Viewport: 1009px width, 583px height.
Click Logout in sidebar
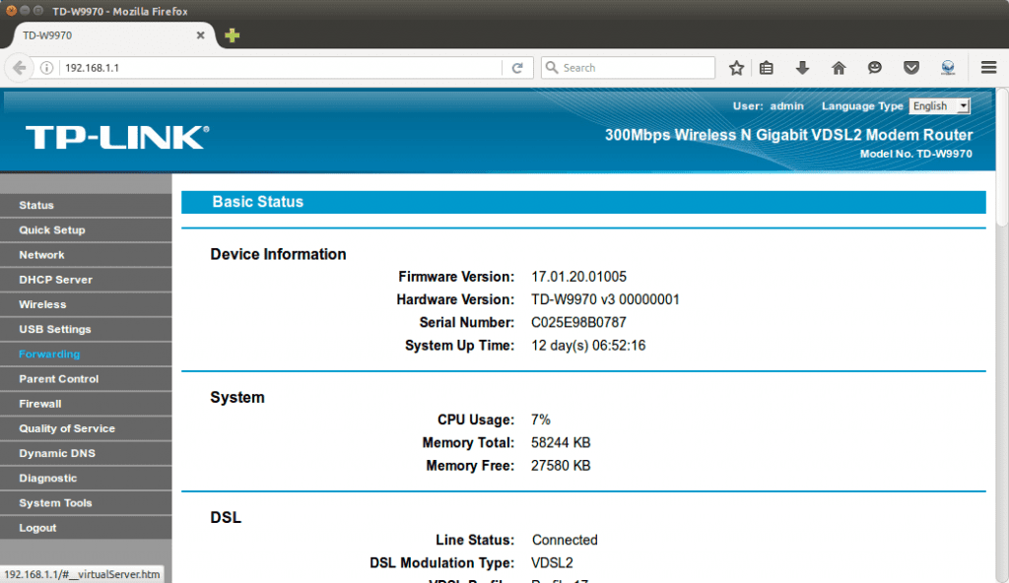[86, 528]
